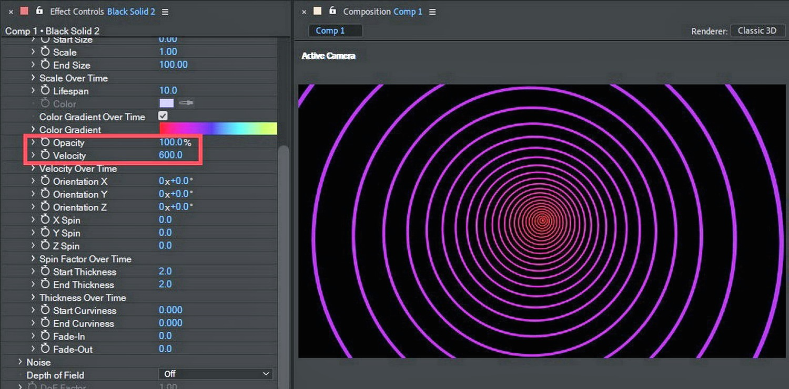
Task: Expand the Color Gradient property
Action: pos(33,129)
